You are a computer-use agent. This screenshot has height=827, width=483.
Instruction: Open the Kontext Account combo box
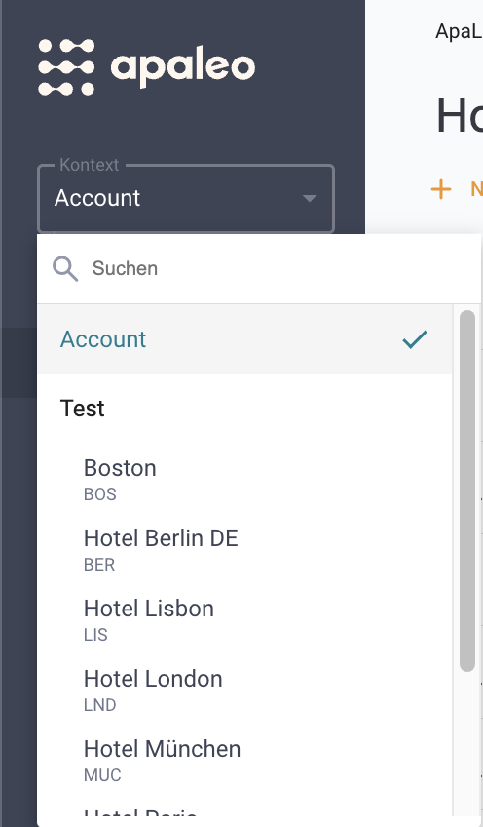pyautogui.click(x=186, y=198)
